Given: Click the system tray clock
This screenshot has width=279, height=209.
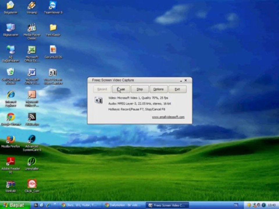Looking at the screenshot, I should tap(272, 205).
